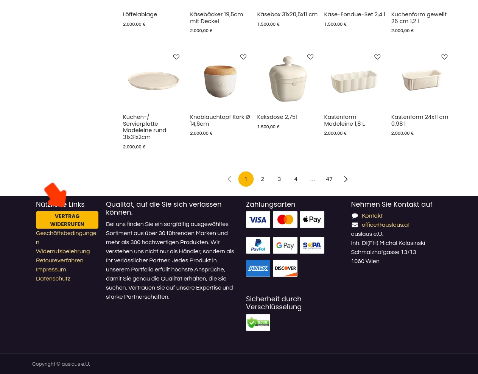
Task: Select pagination page 4
Action: point(296,179)
